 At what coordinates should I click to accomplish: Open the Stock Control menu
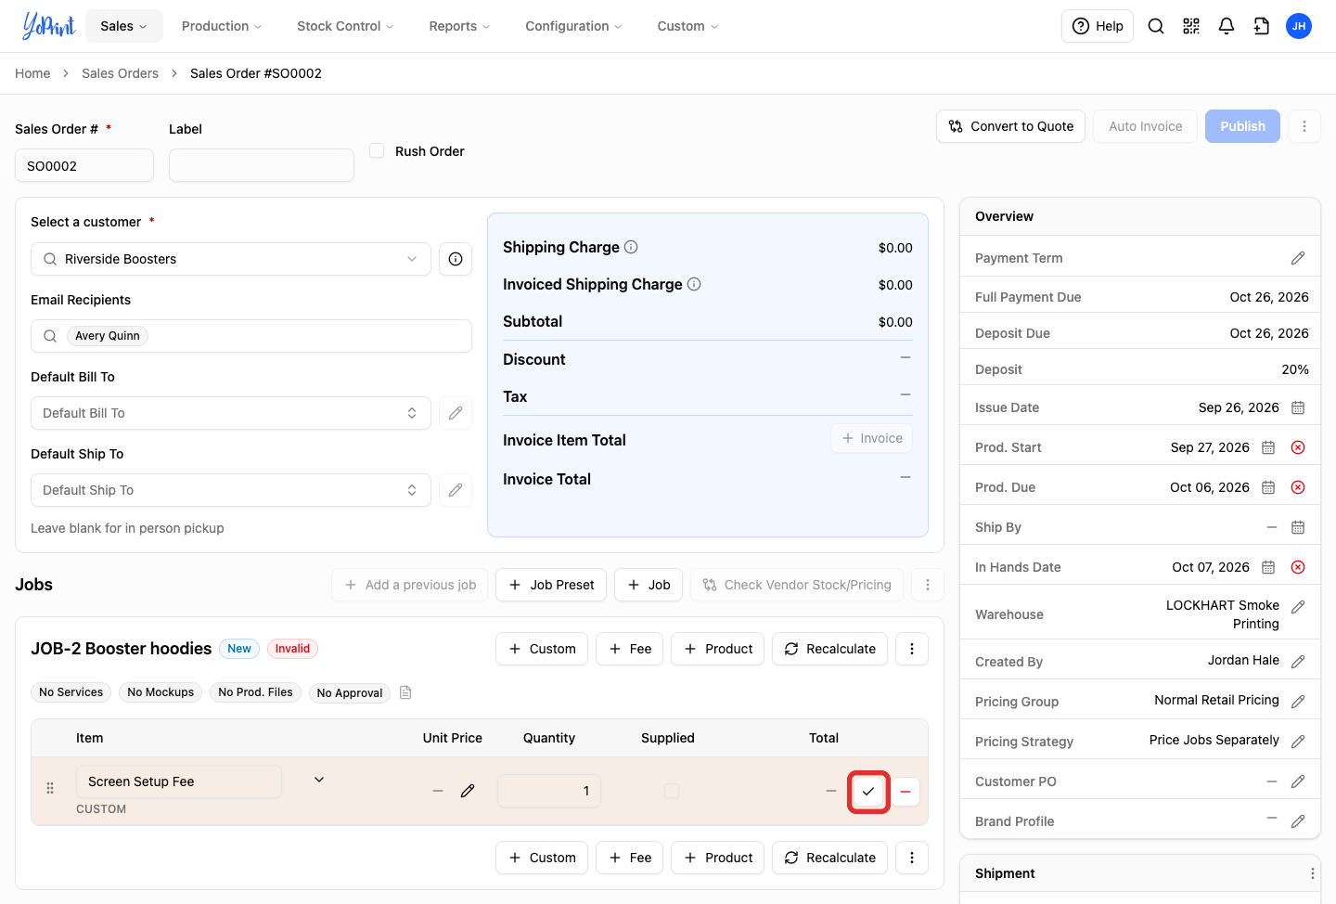[x=345, y=26]
